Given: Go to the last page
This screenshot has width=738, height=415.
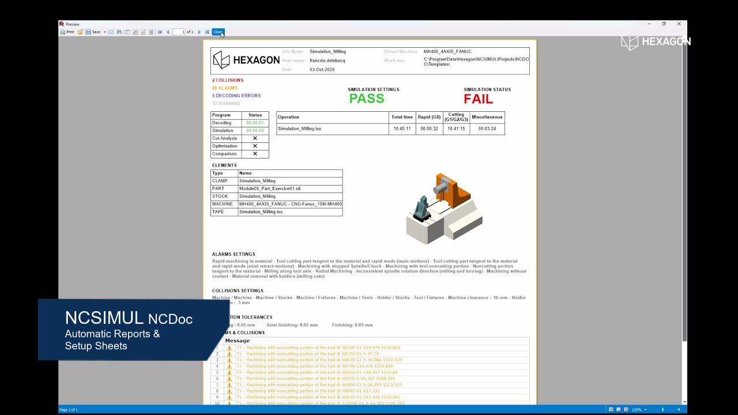Looking at the screenshot, I should pos(207,32).
